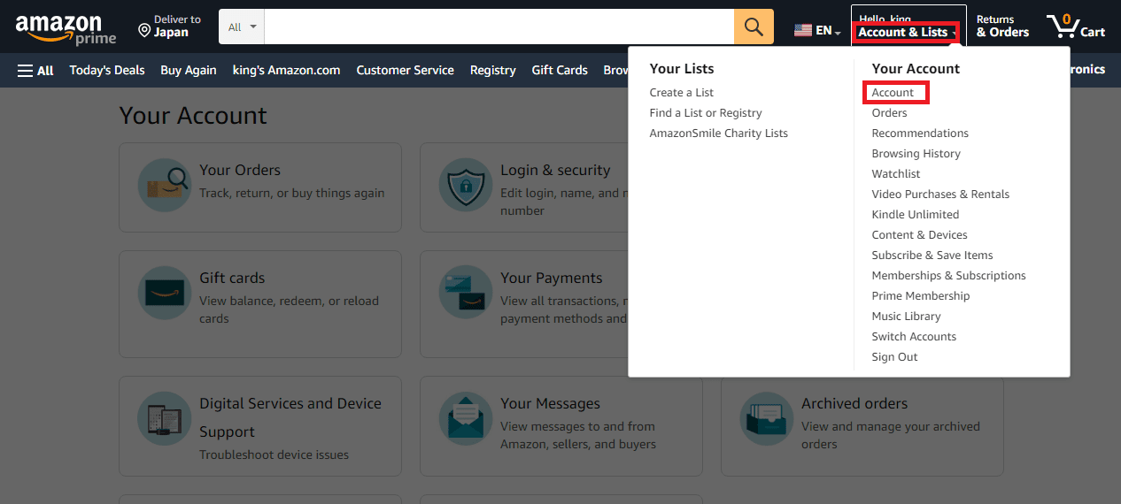Click the Login & security shield icon
Image resolution: width=1121 pixels, height=504 pixels.
tap(465, 186)
